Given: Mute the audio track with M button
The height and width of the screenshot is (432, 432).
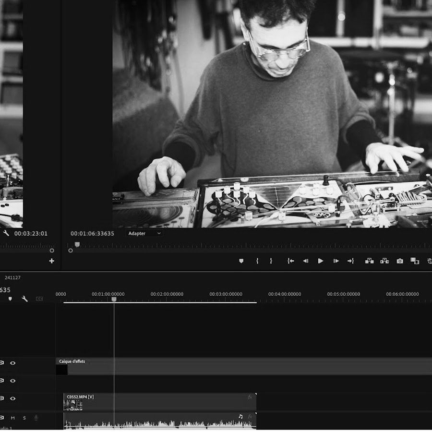Looking at the screenshot, I should click(x=13, y=418).
